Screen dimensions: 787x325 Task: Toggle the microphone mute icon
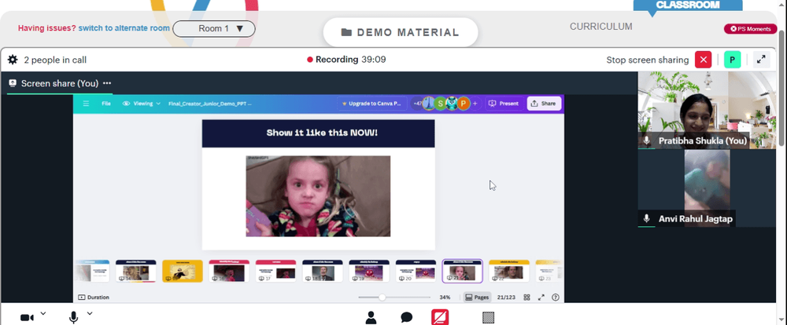(73, 317)
